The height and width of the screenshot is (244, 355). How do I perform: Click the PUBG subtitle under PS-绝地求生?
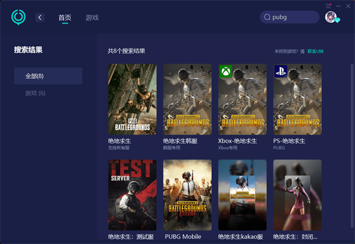tap(279, 147)
